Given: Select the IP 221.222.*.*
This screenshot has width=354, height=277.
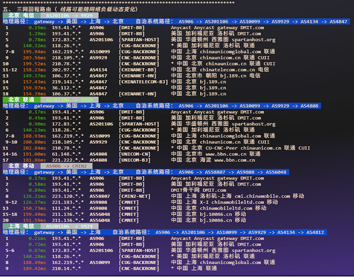Looking at the screenshot, I should 68,160.
